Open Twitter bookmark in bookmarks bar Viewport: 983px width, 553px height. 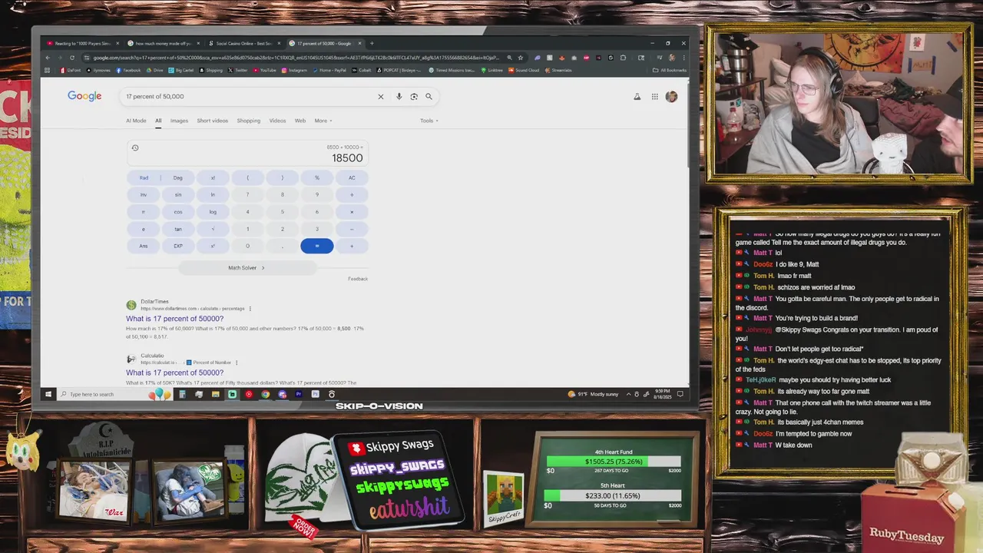tap(237, 70)
